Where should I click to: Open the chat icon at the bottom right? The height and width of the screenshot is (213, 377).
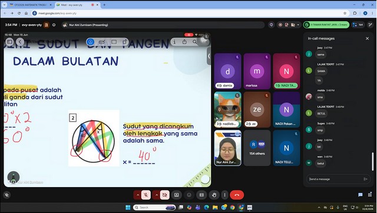pos(360,195)
